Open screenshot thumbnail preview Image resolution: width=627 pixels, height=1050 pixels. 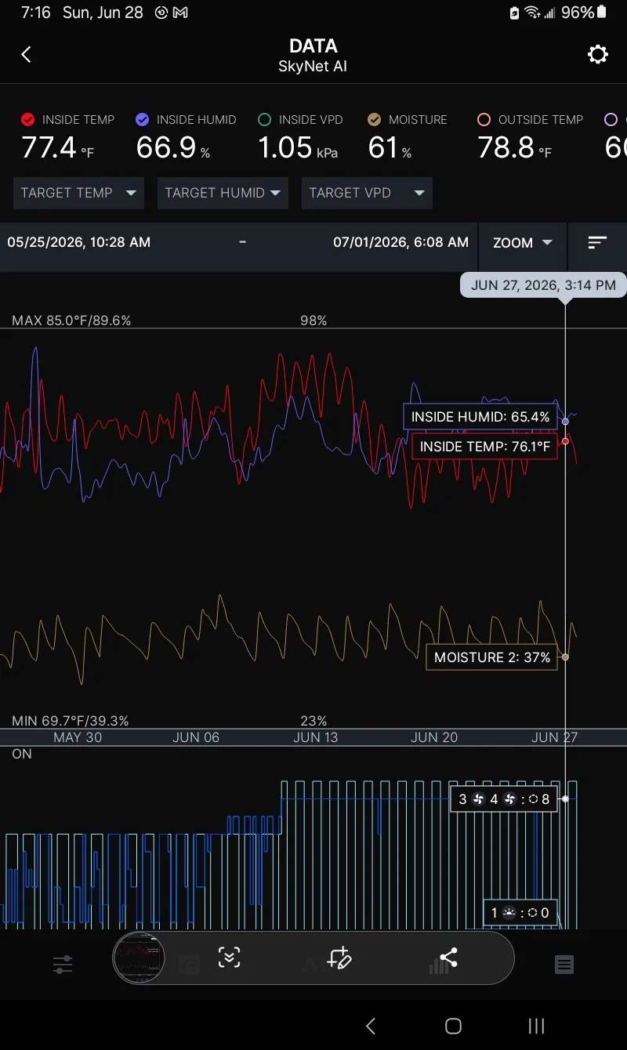click(139, 958)
